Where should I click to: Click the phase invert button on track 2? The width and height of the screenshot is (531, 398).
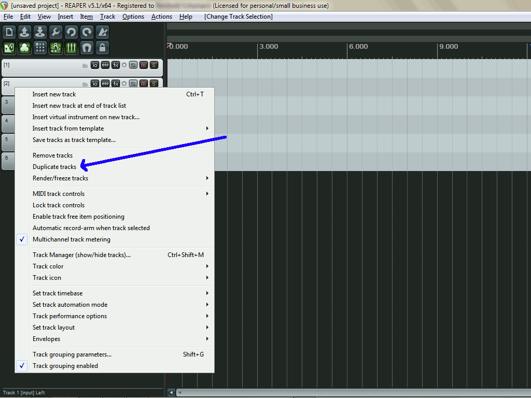point(133,83)
